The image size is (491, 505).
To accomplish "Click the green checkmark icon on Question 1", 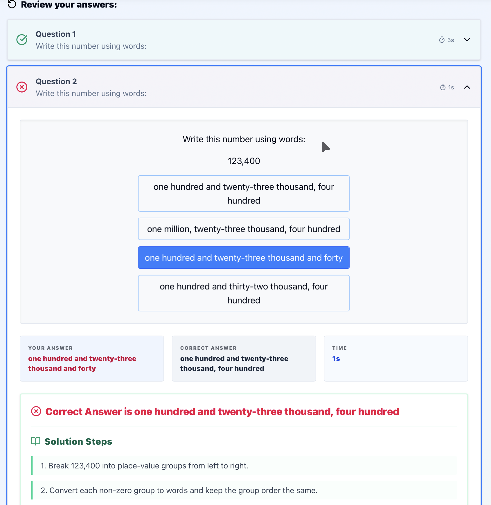I will tap(22, 40).
